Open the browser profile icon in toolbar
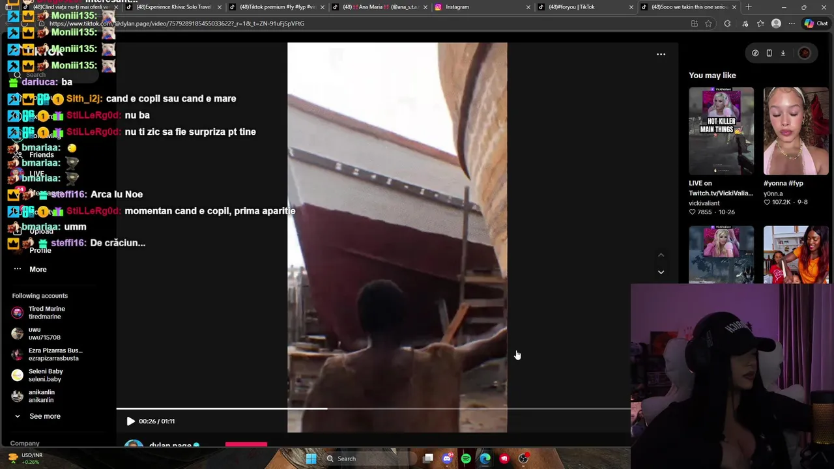The width and height of the screenshot is (834, 469). pyautogui.click(x=776, y=24)
